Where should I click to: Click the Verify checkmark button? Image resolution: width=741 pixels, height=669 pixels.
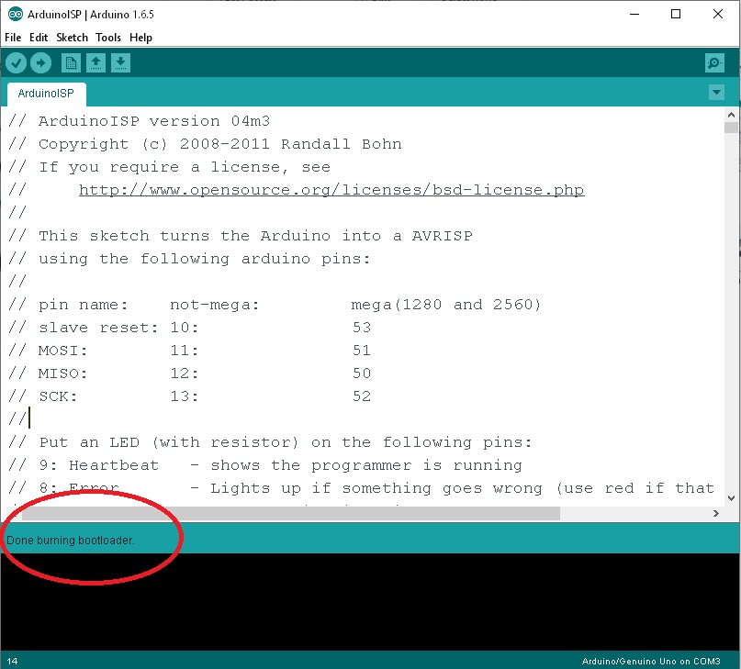click(x=16, y=62)
